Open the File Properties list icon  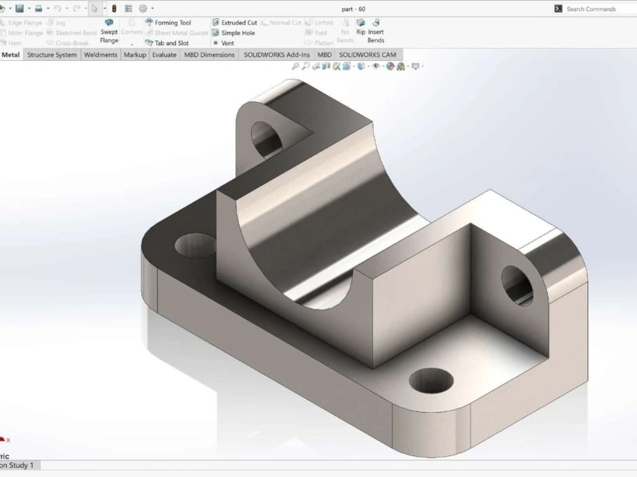pos(129,8)
